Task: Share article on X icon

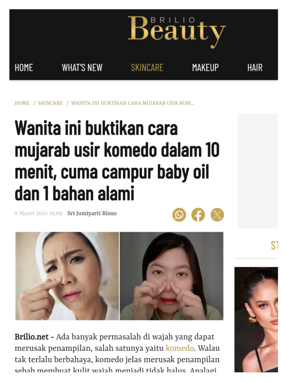Action: point(217,215)
